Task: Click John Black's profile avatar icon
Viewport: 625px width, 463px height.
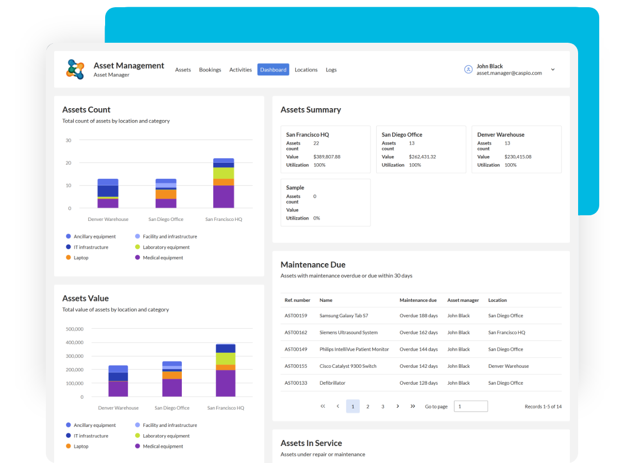Action: (468, 69)
